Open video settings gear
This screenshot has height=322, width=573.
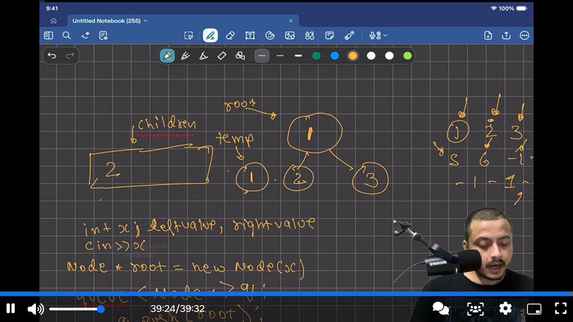[x=505, y=309]
